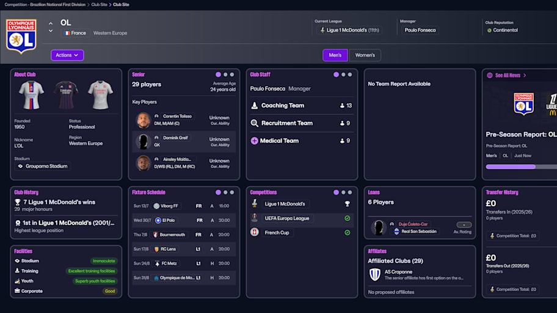Go to previous club with up chevron
Image resolution: width=557 pixels, height=313 pixels.
[x=51, y=23]
